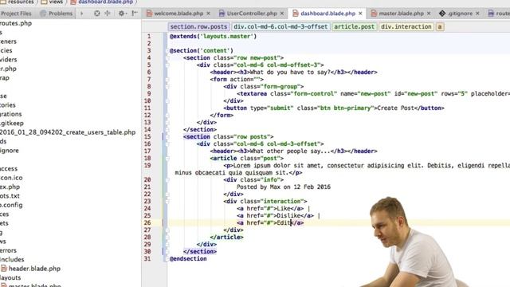The height and width of the screenshot is (287, 510).
Task: Click the article.post breadcrumb
Action: pyautogui.click(x=354, y=26)
